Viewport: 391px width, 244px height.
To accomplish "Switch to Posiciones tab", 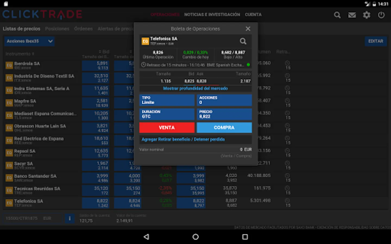I will coord(57,29).
